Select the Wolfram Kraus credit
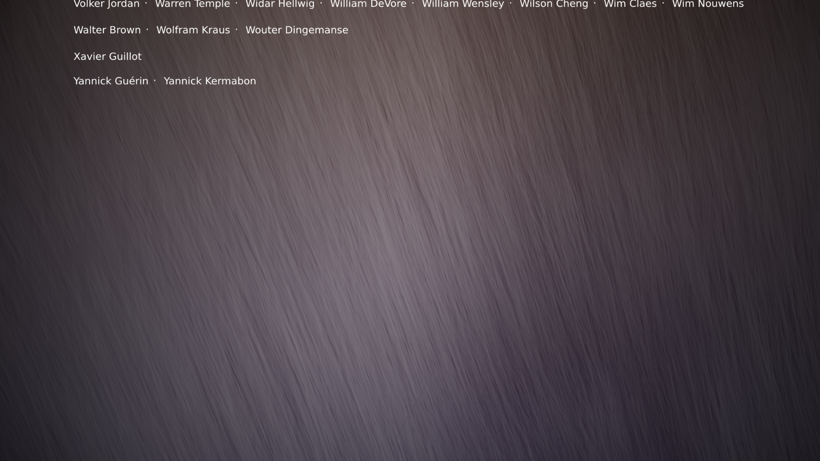This screenshot has height=461, width=820. (193, 30)
